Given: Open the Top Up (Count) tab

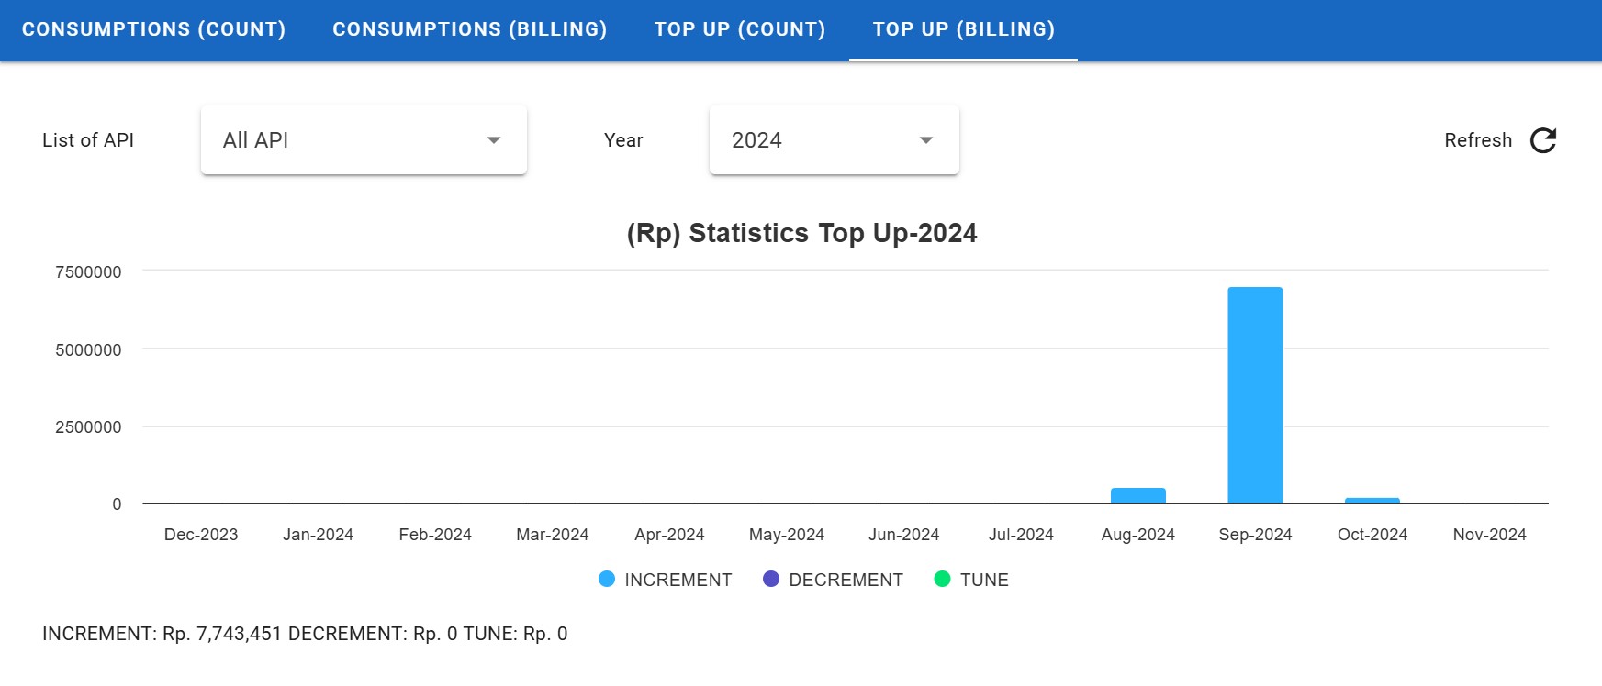Looking at the screenshot, I should pos(740,29).
